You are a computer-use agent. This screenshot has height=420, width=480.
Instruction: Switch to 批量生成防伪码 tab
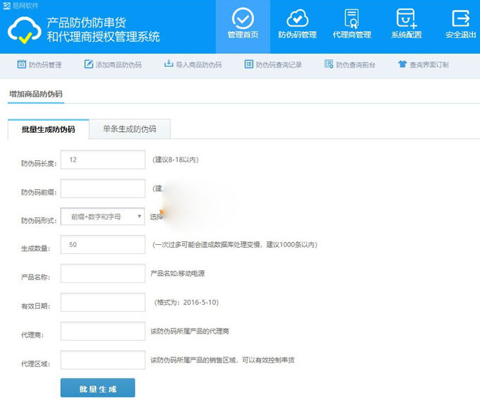48,129
